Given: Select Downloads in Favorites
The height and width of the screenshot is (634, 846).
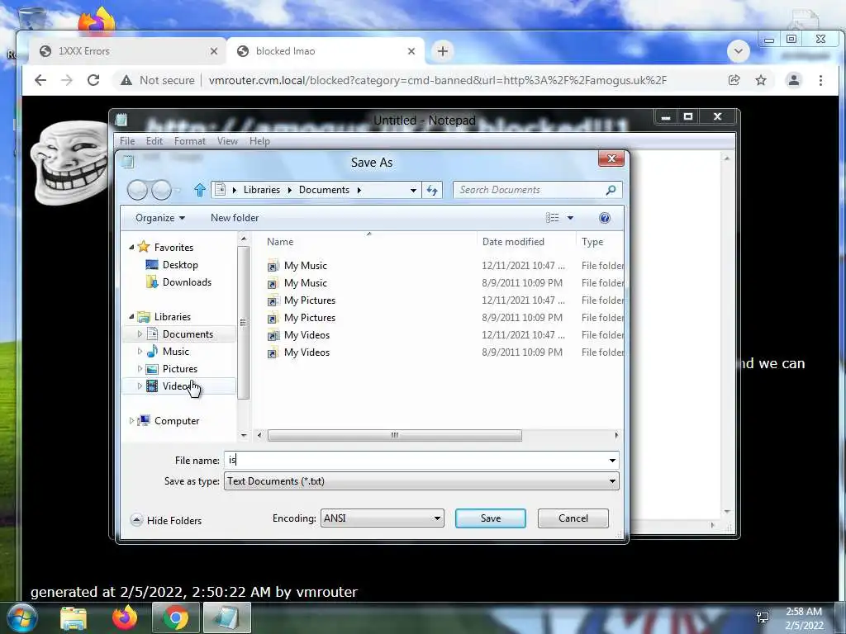Looking at the screenshot, I should (x=187, y=282).
